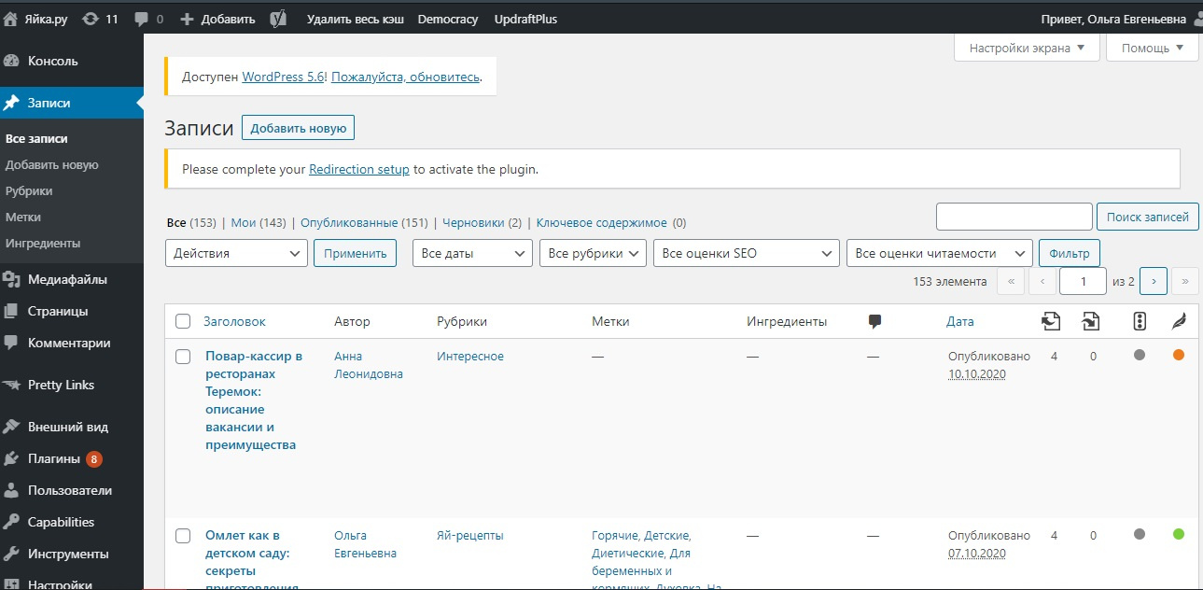Open the Redirection setup link
This screenshot has width=1203, height=590.
tap(359, 170)
